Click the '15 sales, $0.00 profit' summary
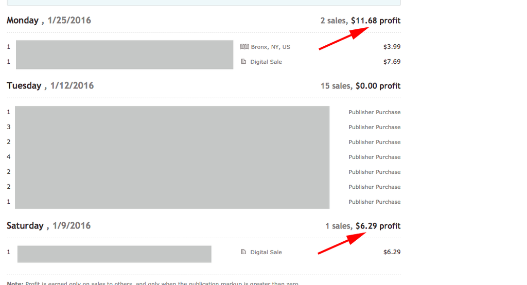This screenshot has width=527, height=285. coord(360,86)
